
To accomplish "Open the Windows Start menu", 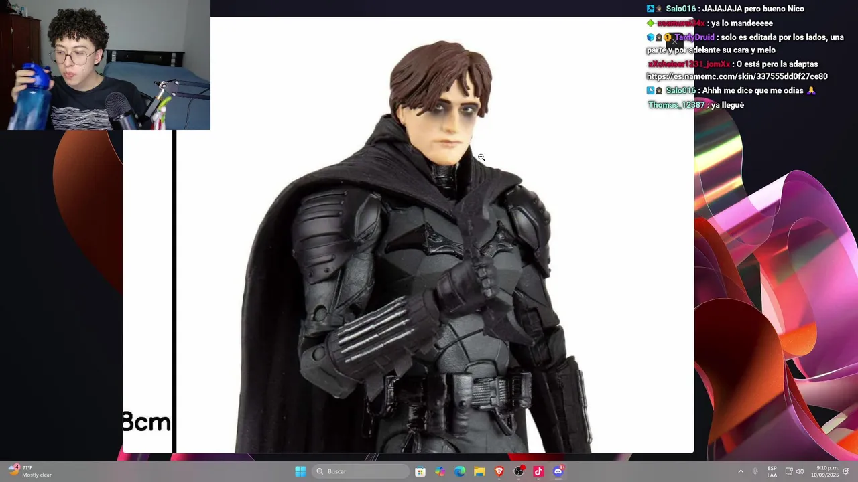I will [x=300, y=471].
